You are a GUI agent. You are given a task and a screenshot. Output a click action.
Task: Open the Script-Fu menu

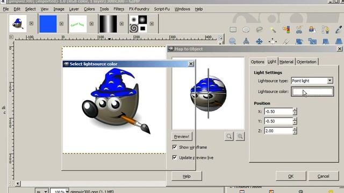point(162,9)
